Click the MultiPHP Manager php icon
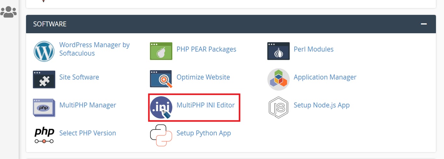444x159 pixels. pyautogui.click(x=44, y=107)
